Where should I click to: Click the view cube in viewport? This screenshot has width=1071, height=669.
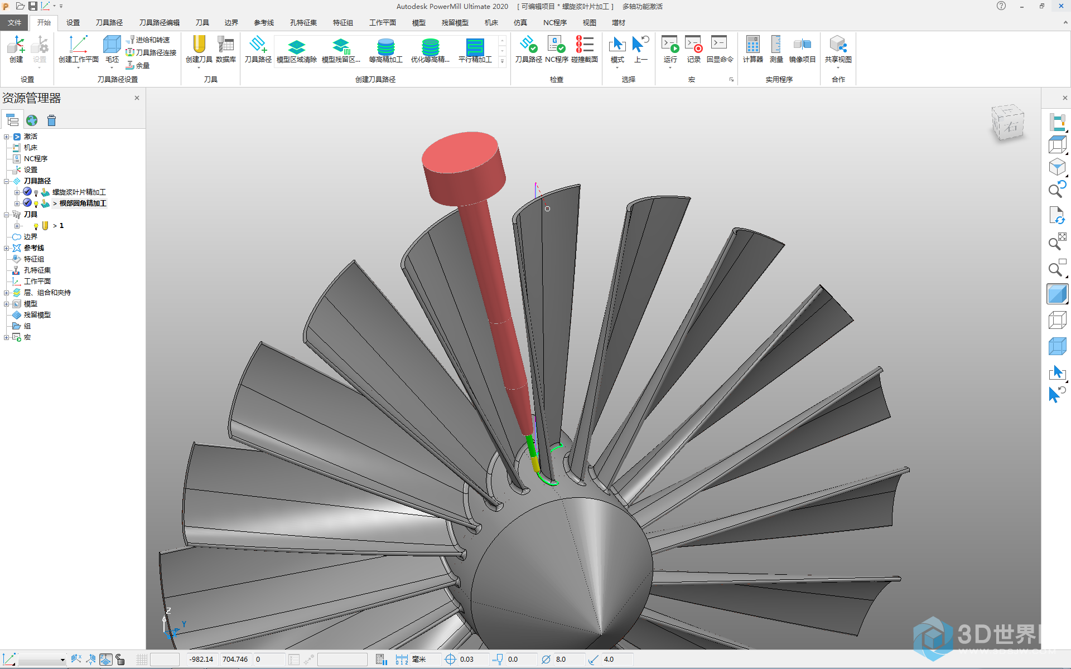1008,122
